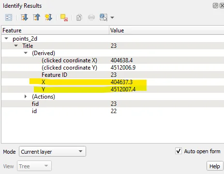Toggle the Auto open form checkbox
Screen dimensions: 224x174
(x=179, y=151)
